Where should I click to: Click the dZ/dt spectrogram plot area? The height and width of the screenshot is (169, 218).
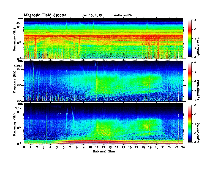[x=104, y=123]
